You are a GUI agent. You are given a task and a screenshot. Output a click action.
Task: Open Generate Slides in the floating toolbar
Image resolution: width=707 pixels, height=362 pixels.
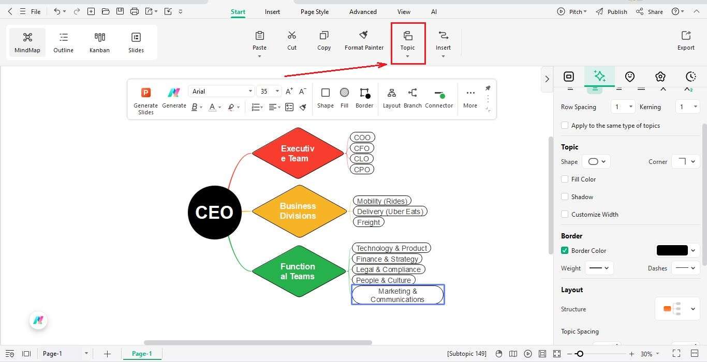click(x=145, y=98)
